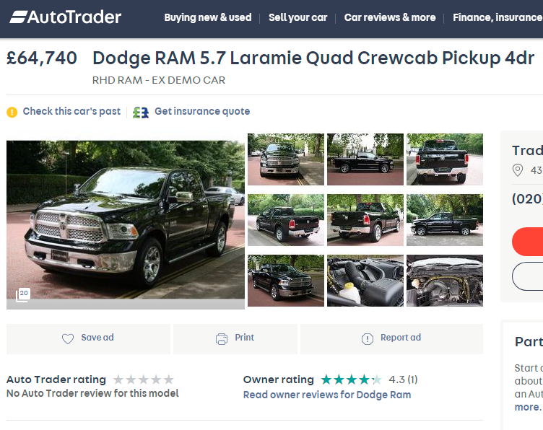The image size is (543, 430).
Task: Click the heart icon beside Save ad
Action: click(68, 338)
